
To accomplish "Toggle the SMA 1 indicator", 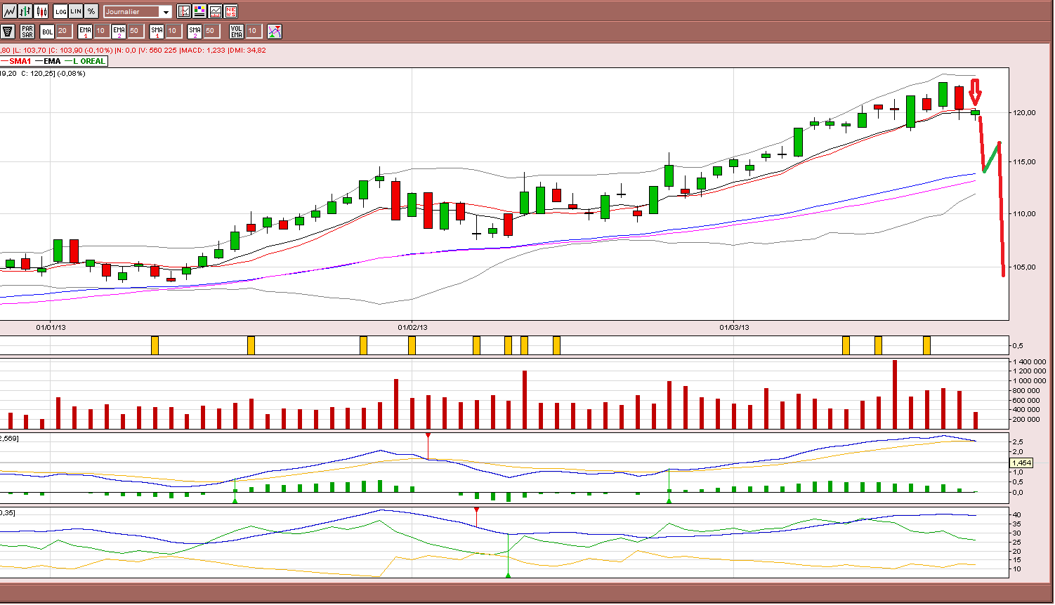I will [x=157, y=31].
